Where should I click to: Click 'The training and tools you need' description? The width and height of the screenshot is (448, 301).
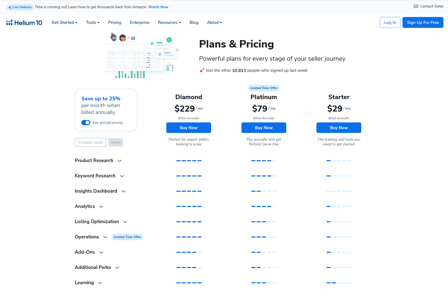339,142
